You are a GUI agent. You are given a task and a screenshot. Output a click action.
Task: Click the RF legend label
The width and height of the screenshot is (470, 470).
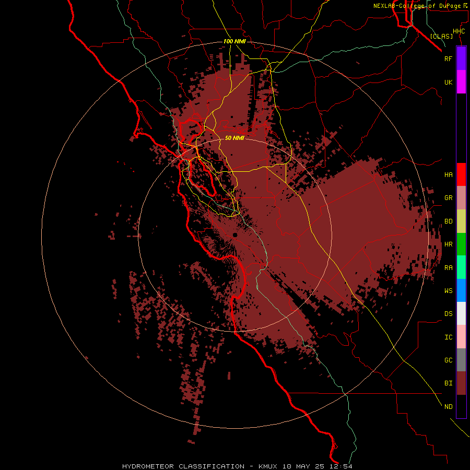(x=448, y=58)
